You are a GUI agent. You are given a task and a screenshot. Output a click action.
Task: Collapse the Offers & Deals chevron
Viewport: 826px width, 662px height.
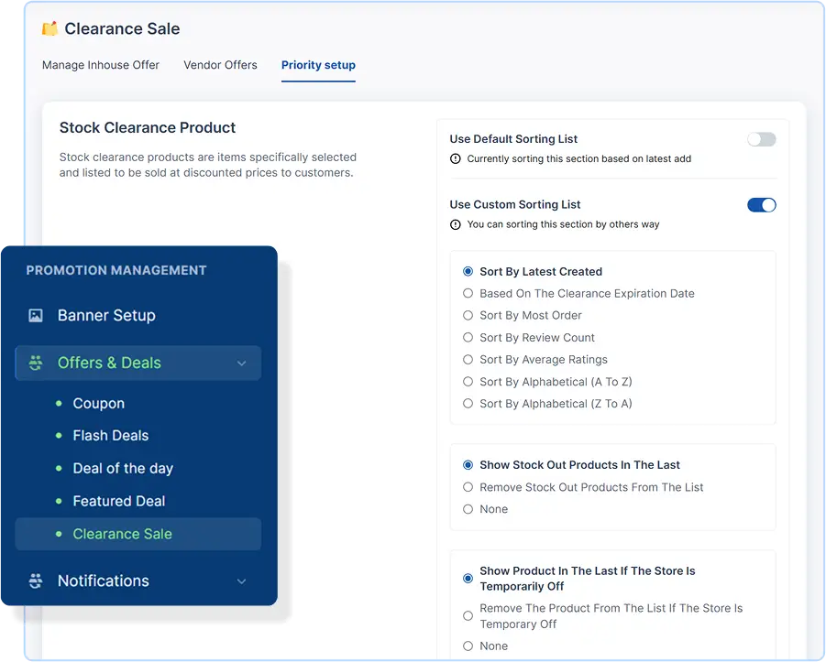pos(241,364)
